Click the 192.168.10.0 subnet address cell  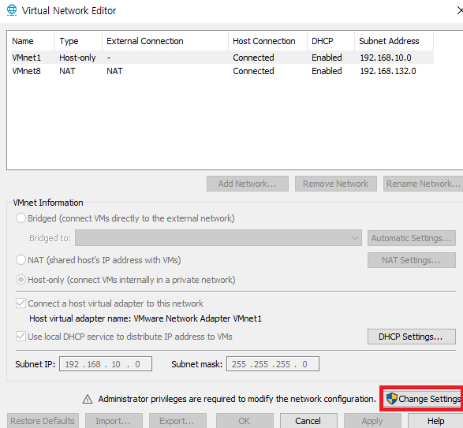[x=386, y=58]
